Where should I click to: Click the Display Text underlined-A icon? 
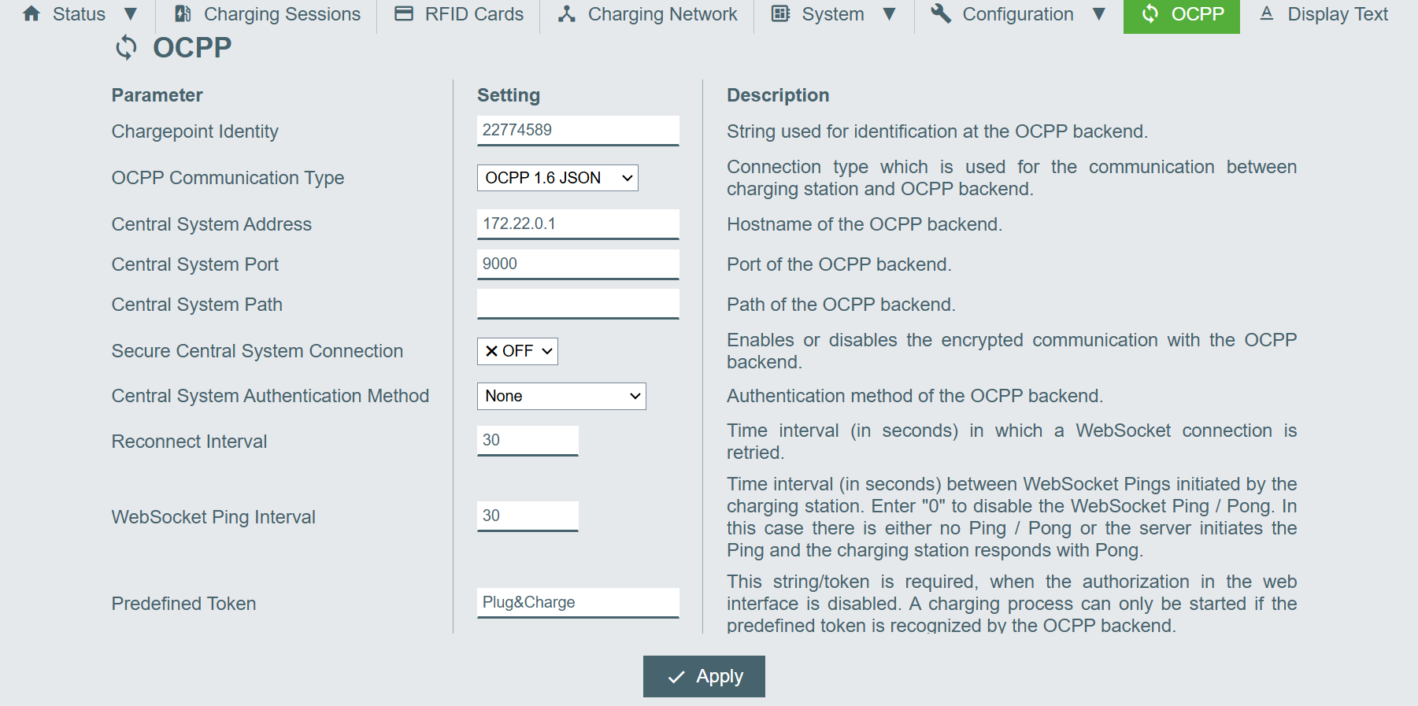coord(1267,14)
